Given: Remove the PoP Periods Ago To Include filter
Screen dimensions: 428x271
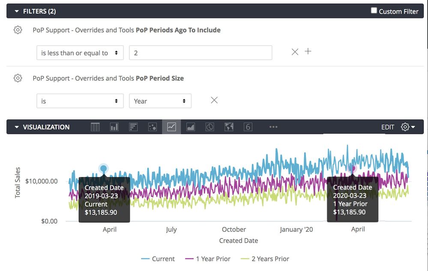Looking at the screenshot, I should tap(295, 52).
